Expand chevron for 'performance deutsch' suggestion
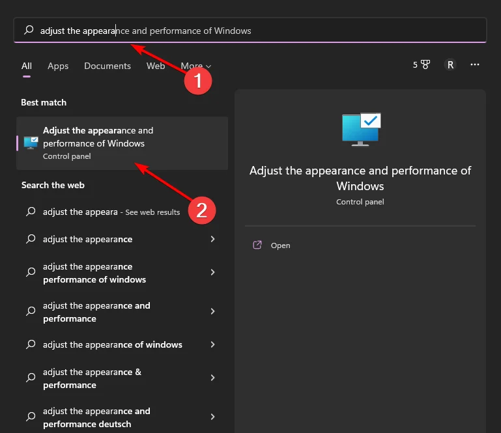501x433 pixels. [x=212, y=417]
